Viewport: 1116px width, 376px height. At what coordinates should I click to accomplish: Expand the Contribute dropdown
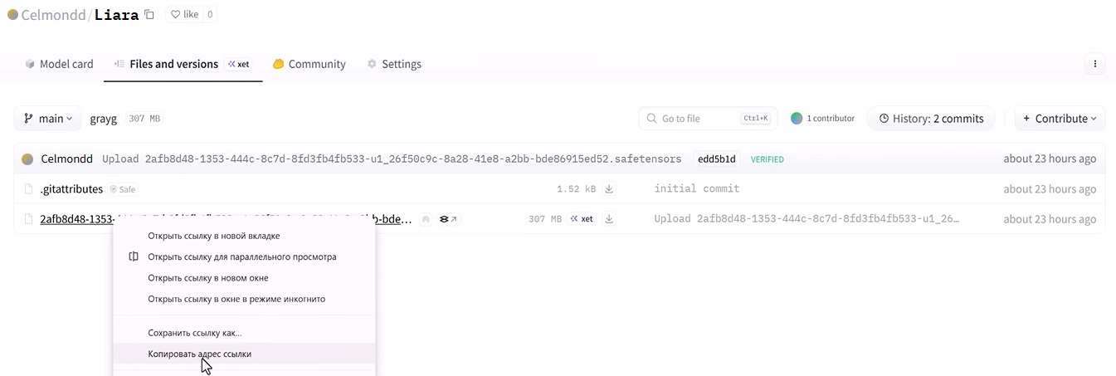point(1060,119)
